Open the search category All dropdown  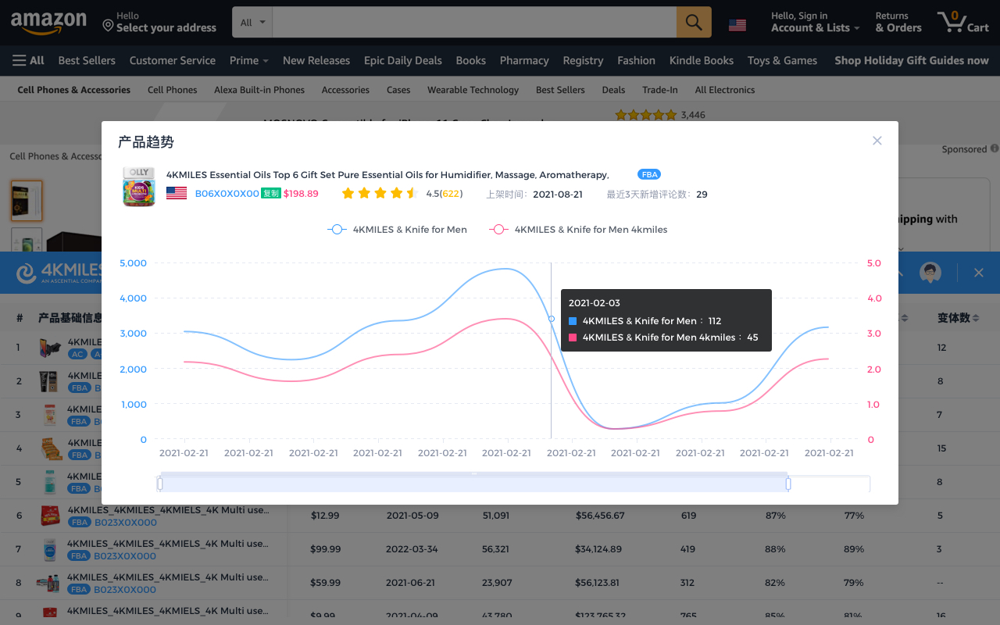point(252,22)
